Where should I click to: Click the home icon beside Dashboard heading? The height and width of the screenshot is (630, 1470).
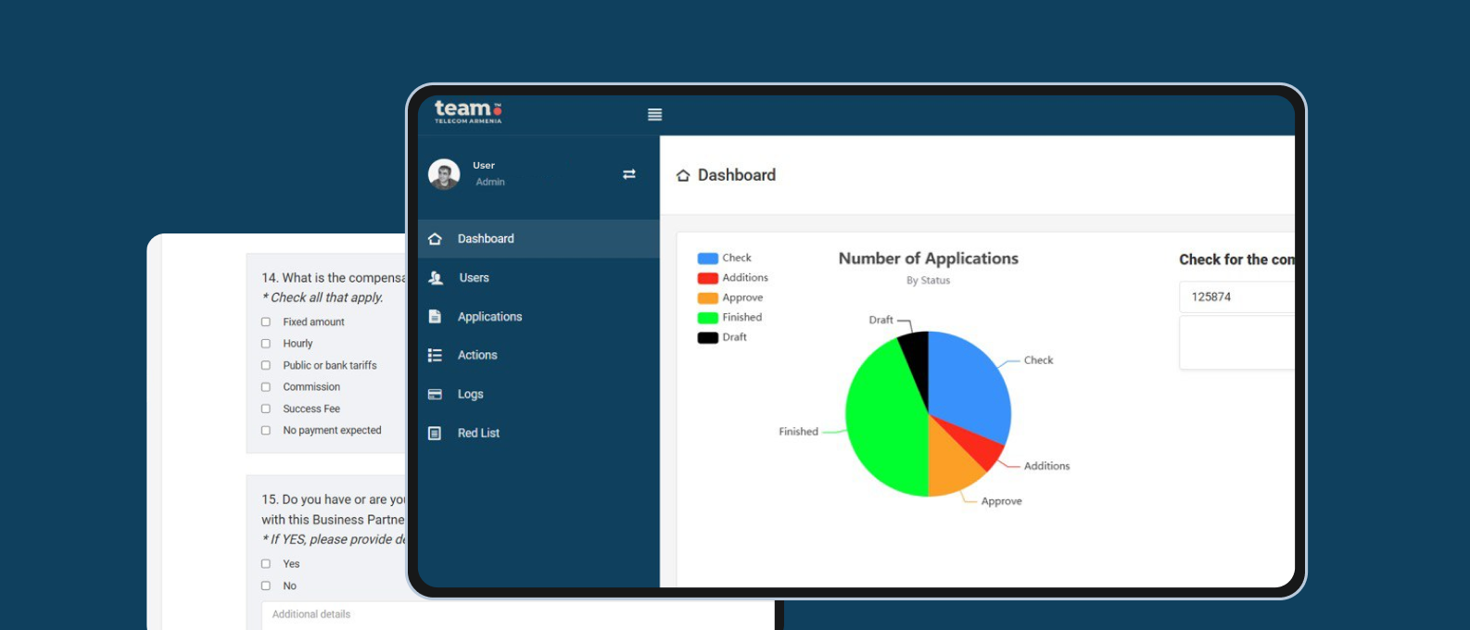pyautogui.click(x=683, y=175)
